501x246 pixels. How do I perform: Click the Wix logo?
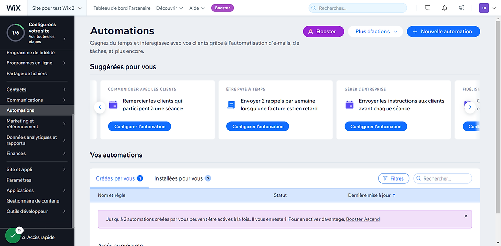(x=14, y=8)
